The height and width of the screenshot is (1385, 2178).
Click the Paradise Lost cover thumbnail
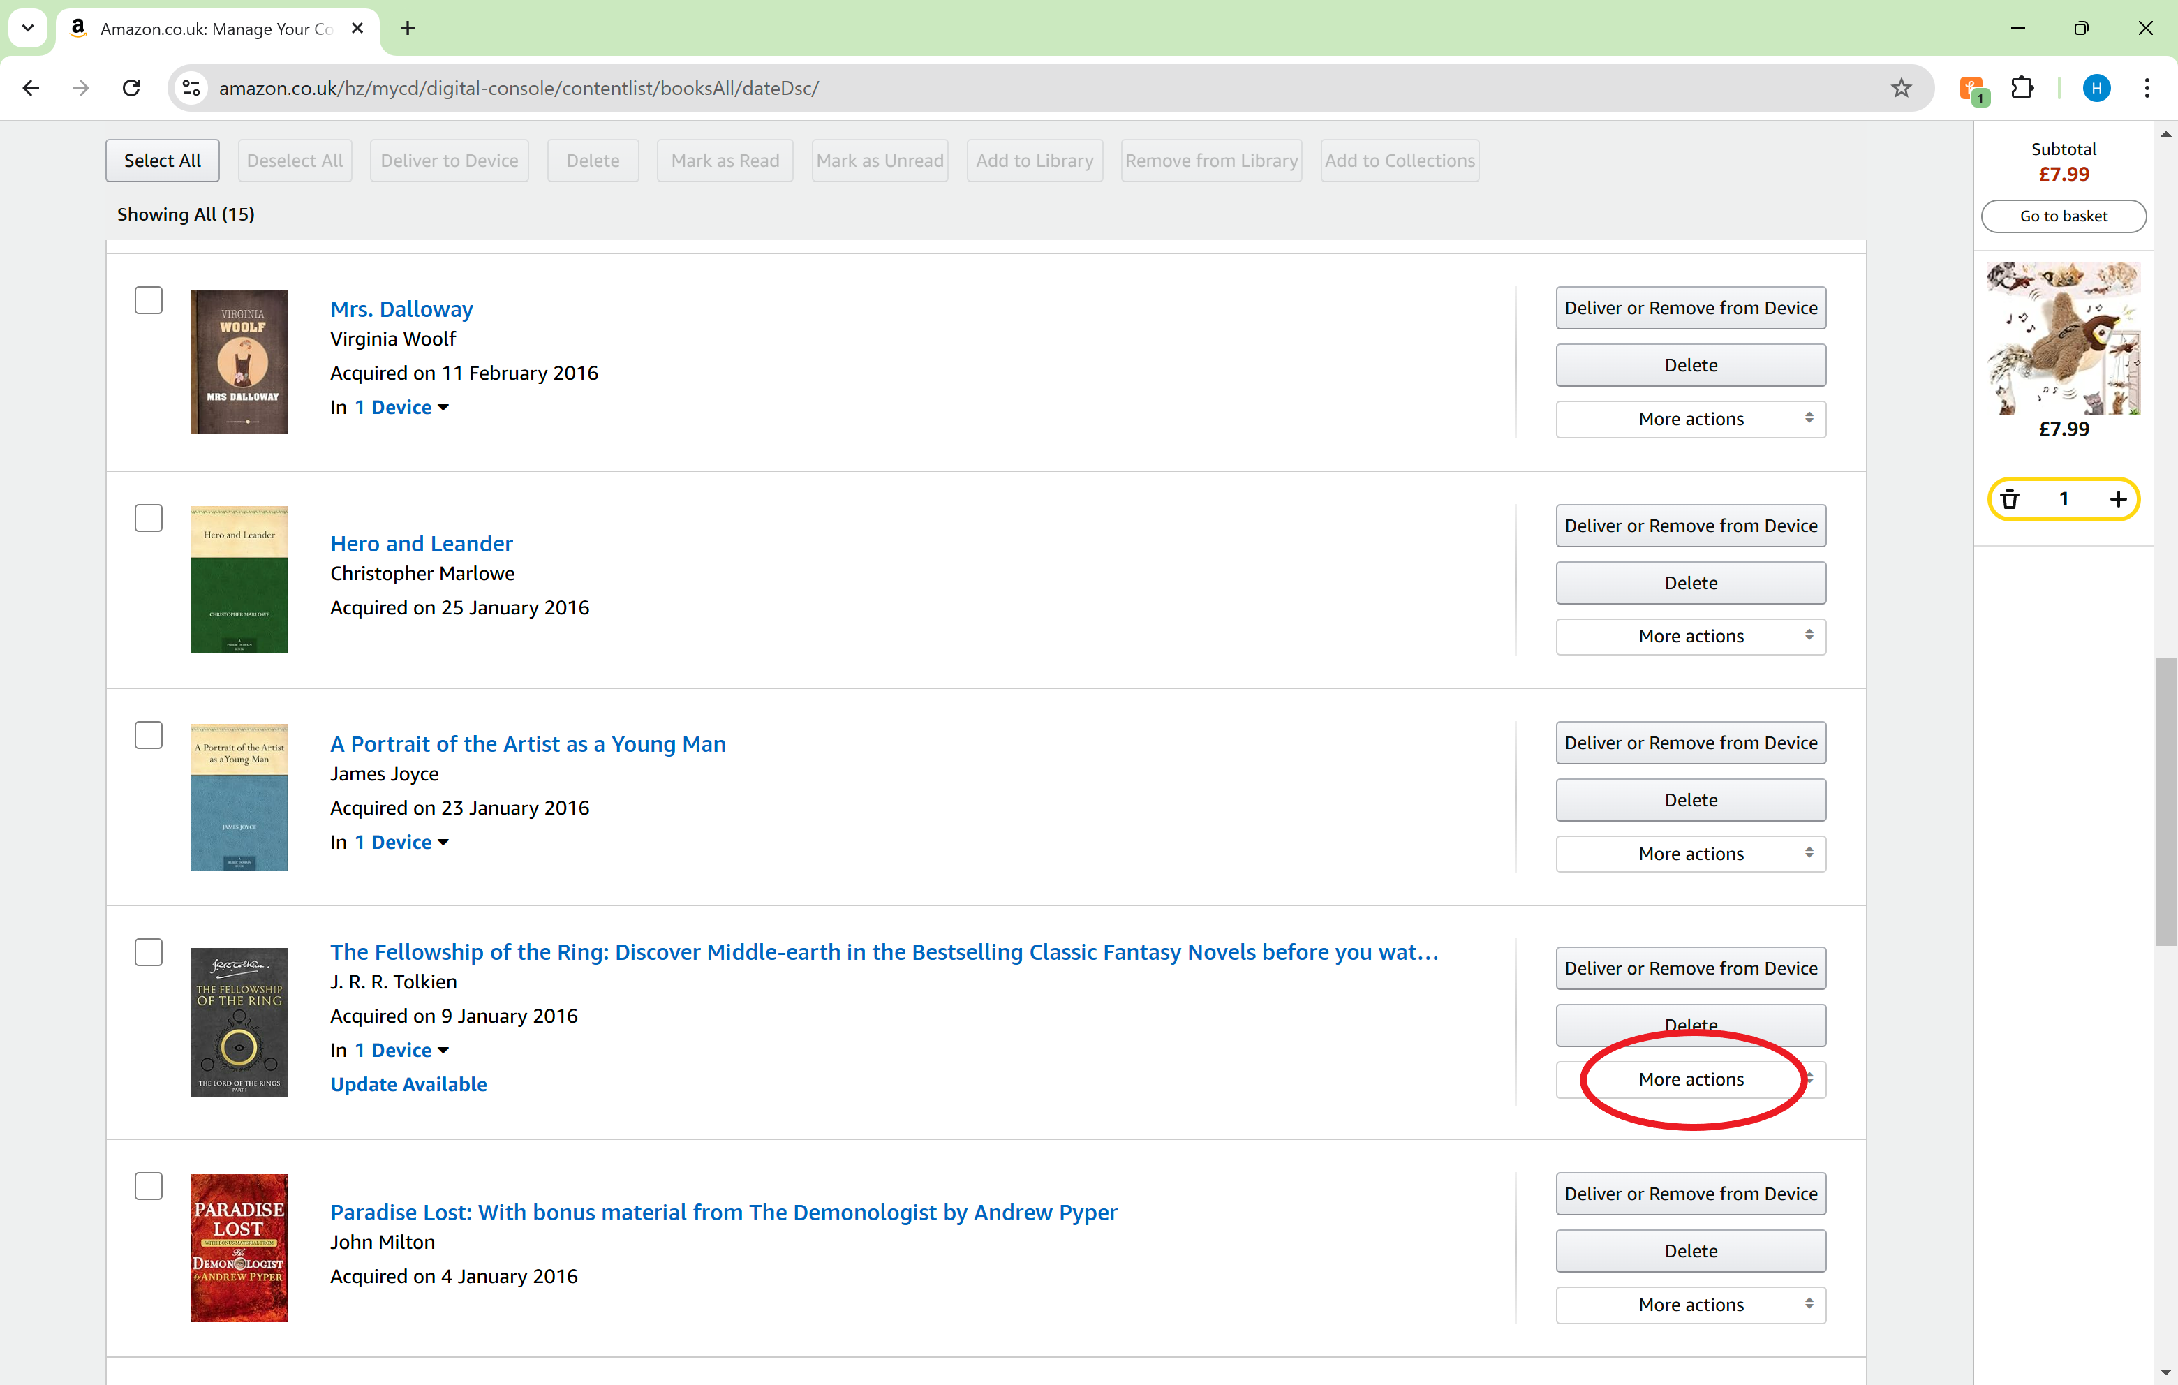[x=239, y=1248]
